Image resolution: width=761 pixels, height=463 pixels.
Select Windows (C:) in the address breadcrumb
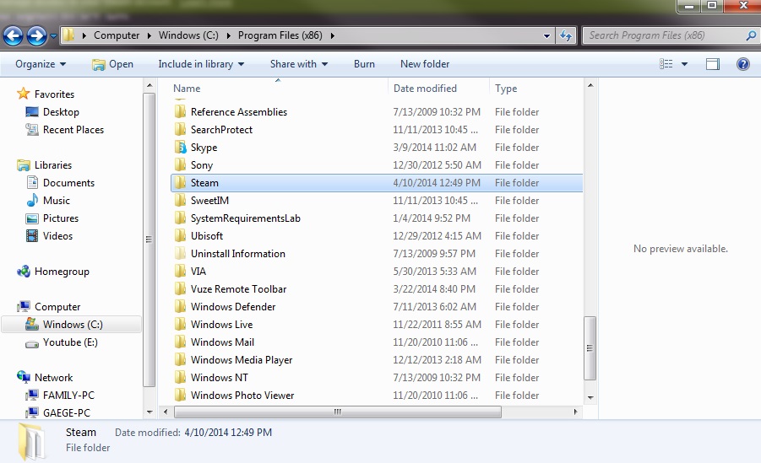coord(188,35)
